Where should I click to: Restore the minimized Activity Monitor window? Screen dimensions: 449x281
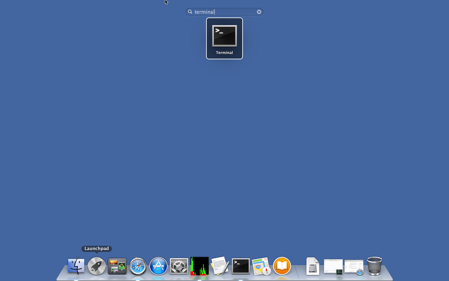pos(333,266)
